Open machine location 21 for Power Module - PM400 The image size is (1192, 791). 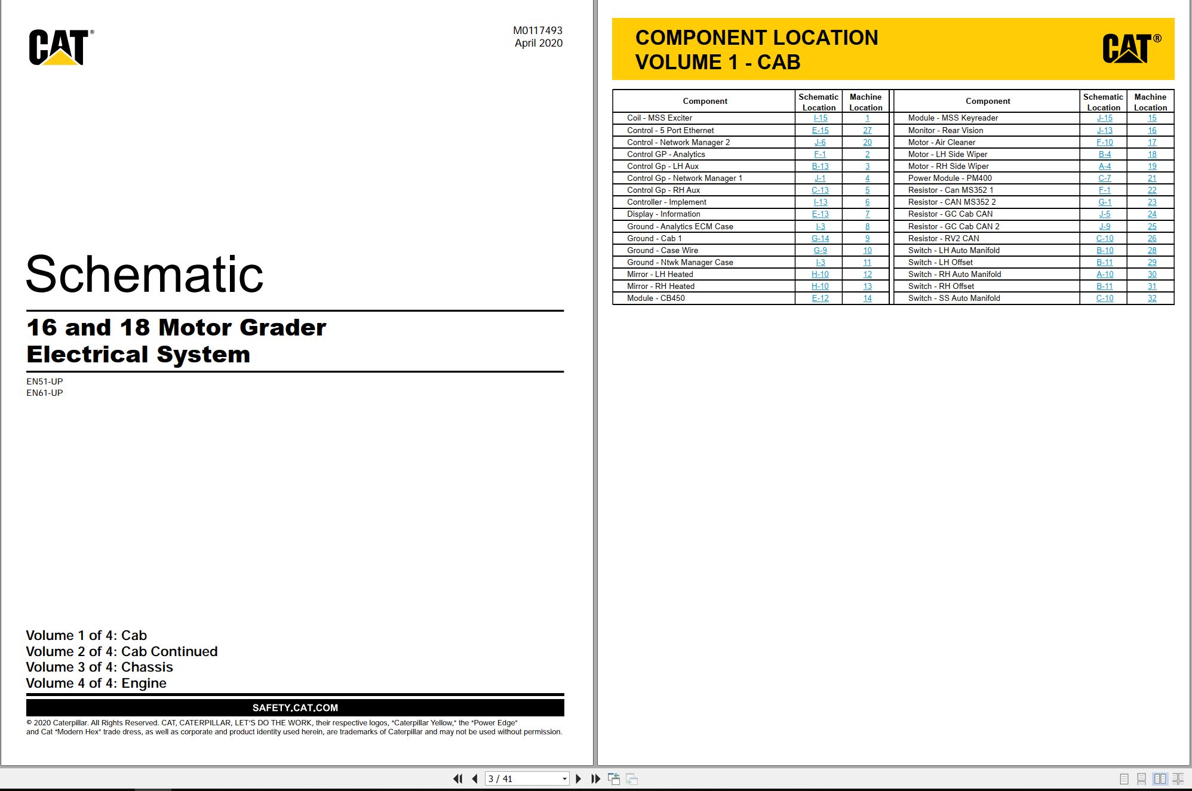(x=1152, y=178)
